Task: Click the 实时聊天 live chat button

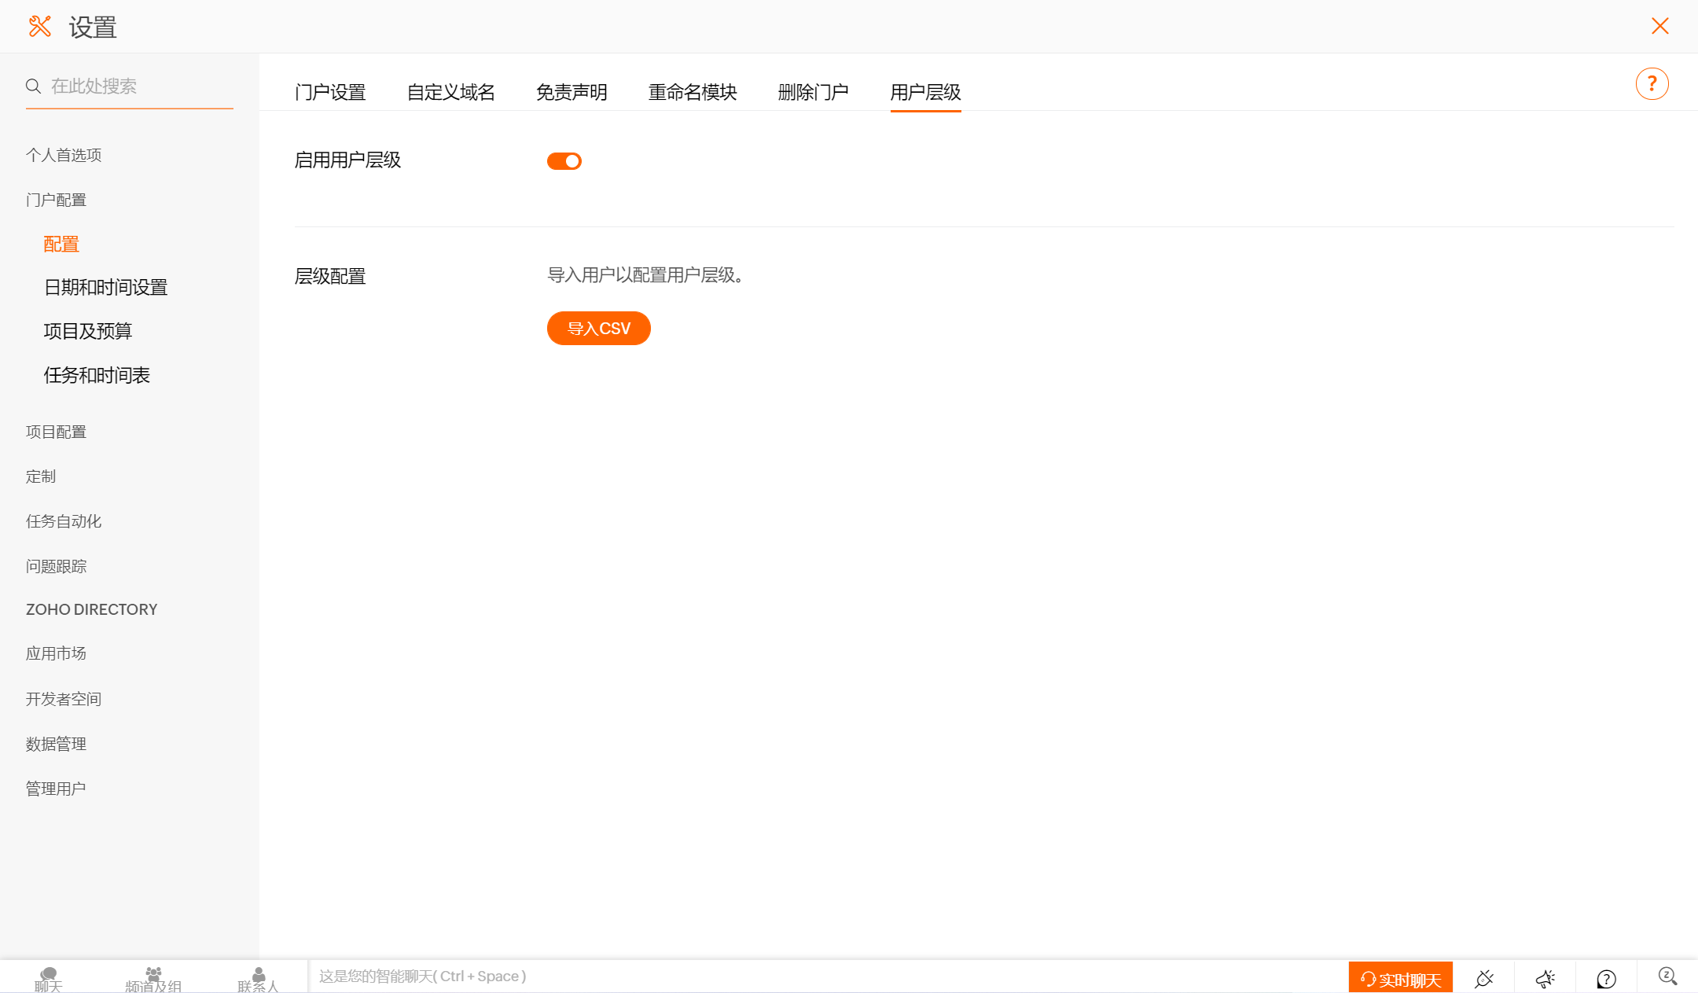Action: click(x=1400, y=978)
